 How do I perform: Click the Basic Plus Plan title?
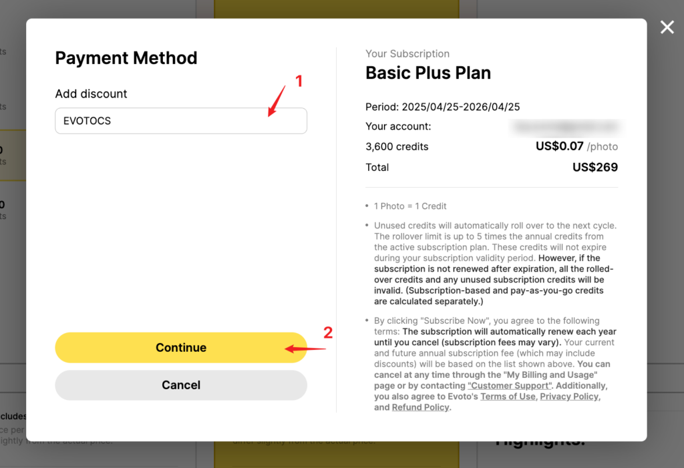(x=428, y=73)
